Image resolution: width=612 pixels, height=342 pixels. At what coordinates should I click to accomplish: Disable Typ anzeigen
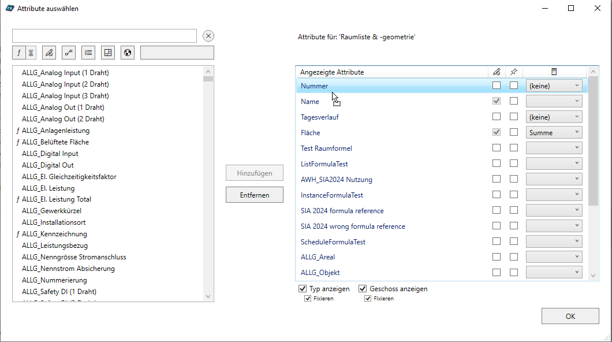[x=302, y=288]
